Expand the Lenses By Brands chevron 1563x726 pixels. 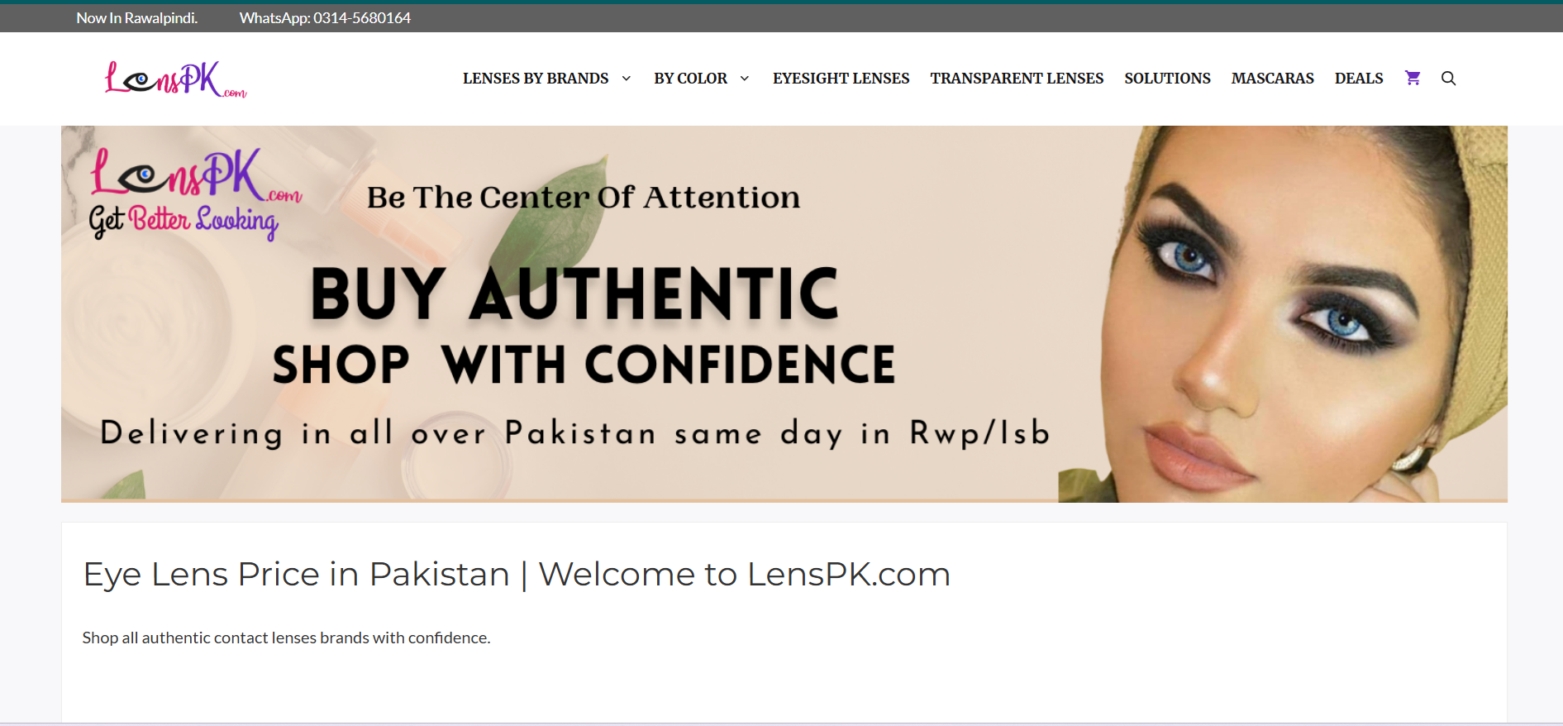pos(626,79)
